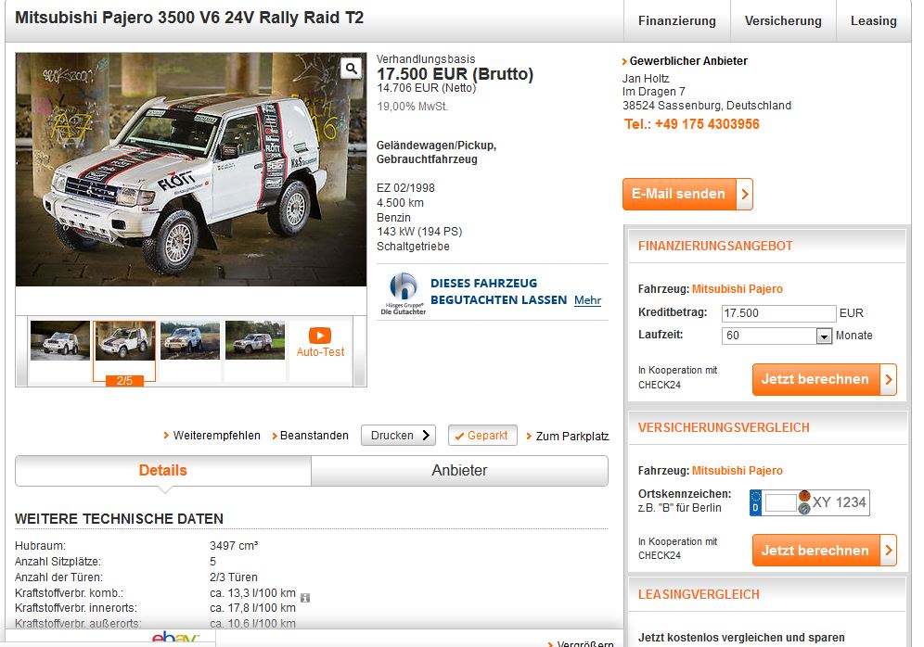Click the gallery right scroll arrow strip
This screenshot has height=647, width=924.
click(359, 351)
